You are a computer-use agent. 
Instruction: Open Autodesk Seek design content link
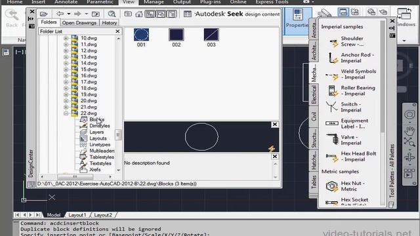(x=238, y=14)
